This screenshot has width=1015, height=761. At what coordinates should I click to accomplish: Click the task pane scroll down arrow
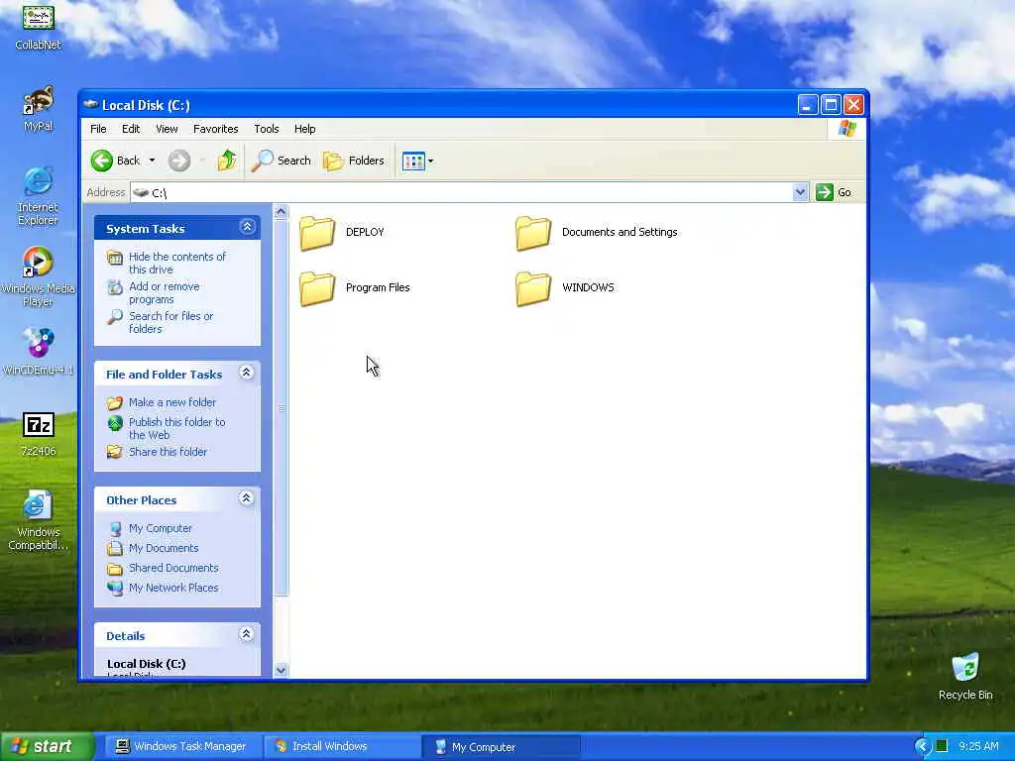(281, 671)
